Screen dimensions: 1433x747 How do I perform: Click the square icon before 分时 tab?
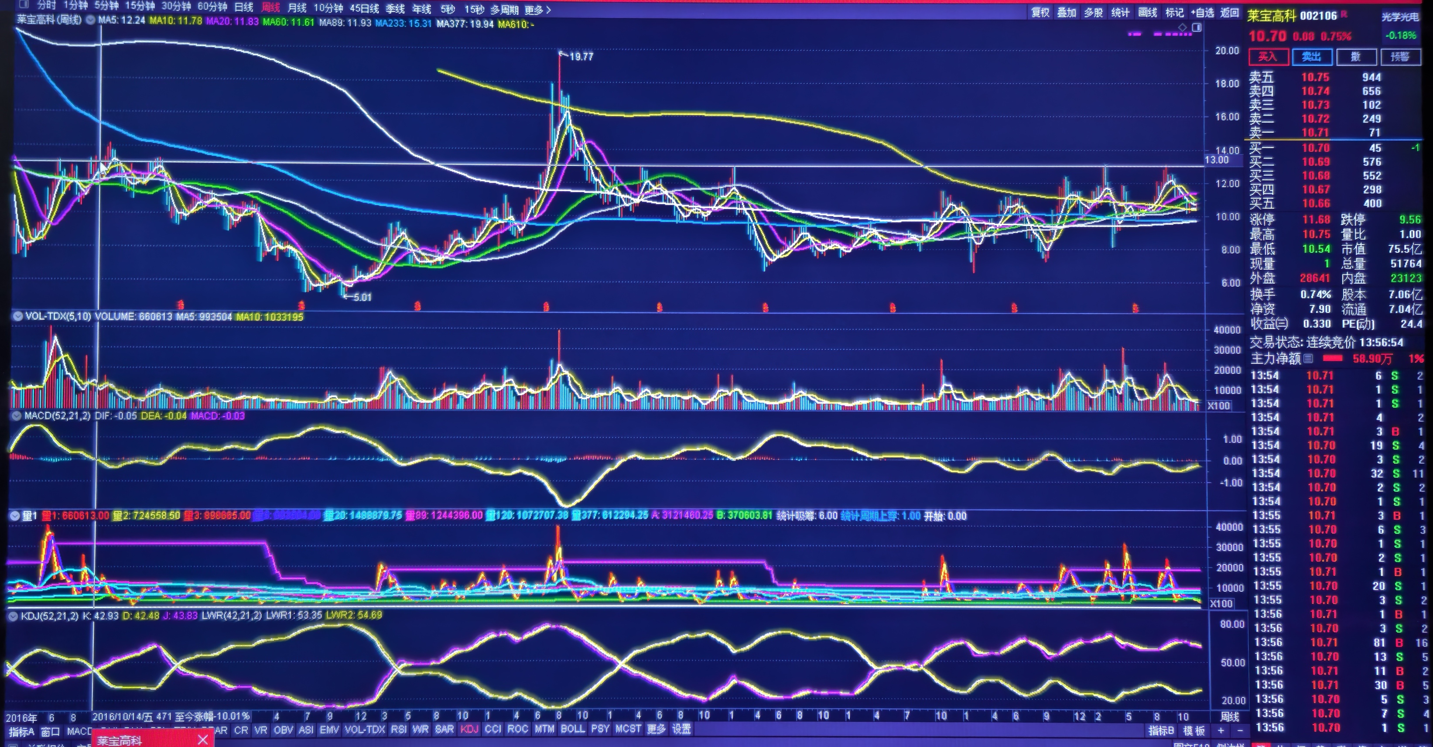tap(24, 5)
